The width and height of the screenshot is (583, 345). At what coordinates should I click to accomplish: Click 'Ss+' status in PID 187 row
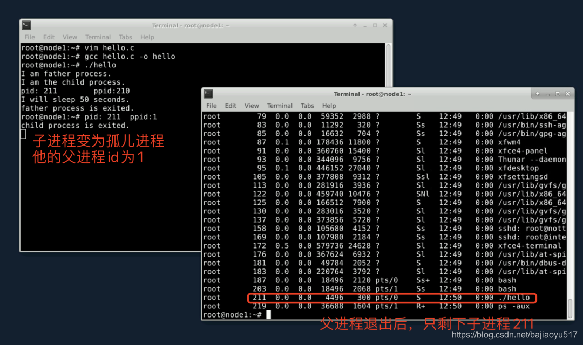423,280
